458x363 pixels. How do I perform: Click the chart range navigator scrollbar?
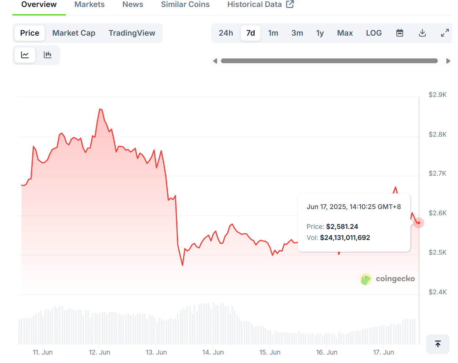click(x=329, y=61)
